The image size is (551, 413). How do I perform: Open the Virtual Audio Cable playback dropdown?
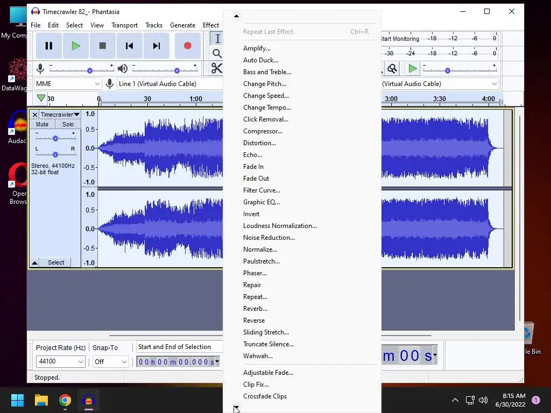[x=439, y=83]
